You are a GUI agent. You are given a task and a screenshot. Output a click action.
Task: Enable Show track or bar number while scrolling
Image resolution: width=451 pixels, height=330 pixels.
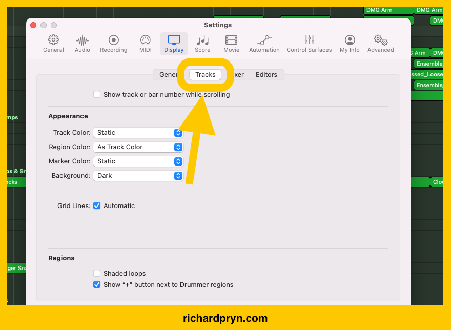coord(97,94)
